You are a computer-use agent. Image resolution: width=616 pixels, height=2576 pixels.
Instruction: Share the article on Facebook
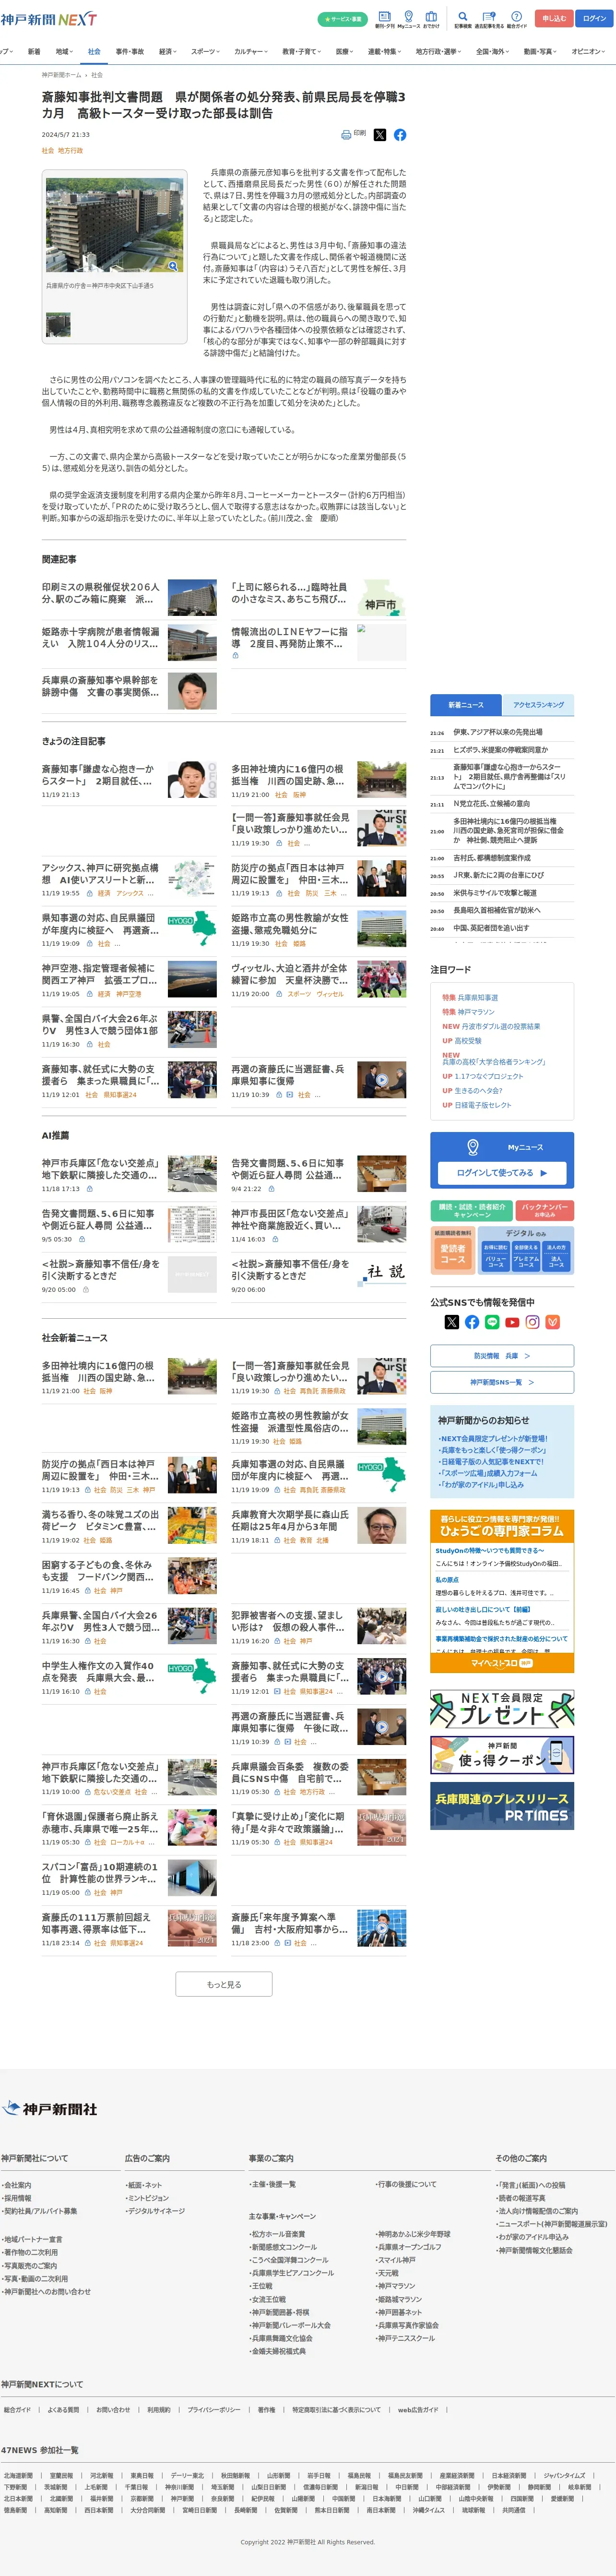click(400, 135)
